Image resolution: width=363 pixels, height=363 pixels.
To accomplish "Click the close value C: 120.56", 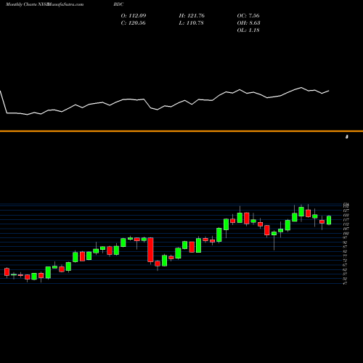I will click(134, 23).
